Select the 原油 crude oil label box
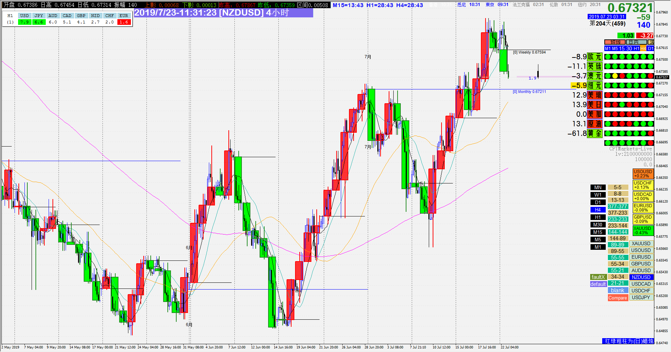 point(595,124)
